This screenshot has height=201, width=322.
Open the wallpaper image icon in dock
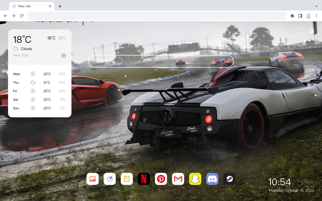(x=93, y=179)
